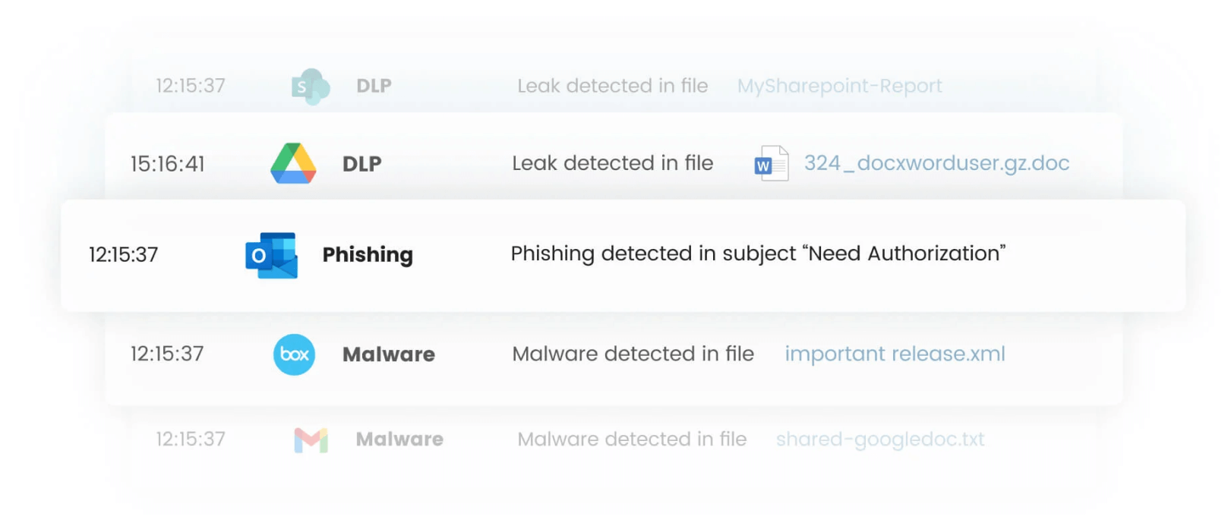Click the Google Drive icon
Screen dimensions: 1228x526
pos(293,163)
